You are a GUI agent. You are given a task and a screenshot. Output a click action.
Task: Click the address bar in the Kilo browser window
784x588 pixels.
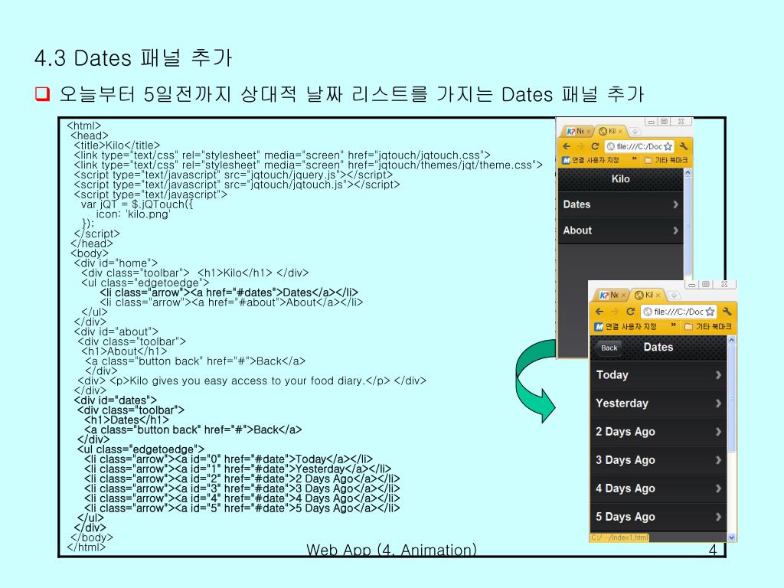(639, 146)
